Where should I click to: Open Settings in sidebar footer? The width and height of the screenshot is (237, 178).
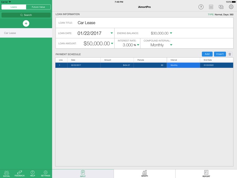tap(46, 174)
